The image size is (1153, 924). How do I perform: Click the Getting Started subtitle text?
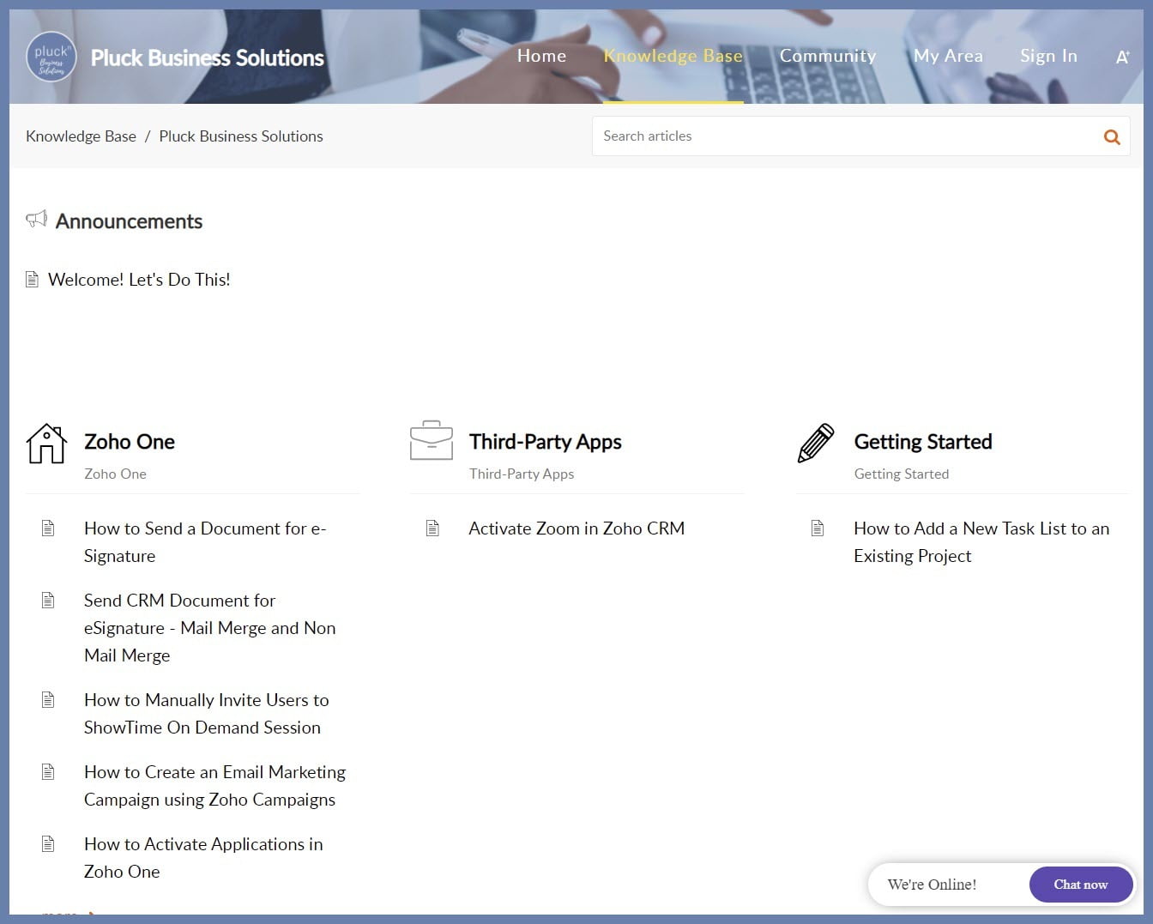[x=902, y=474]
